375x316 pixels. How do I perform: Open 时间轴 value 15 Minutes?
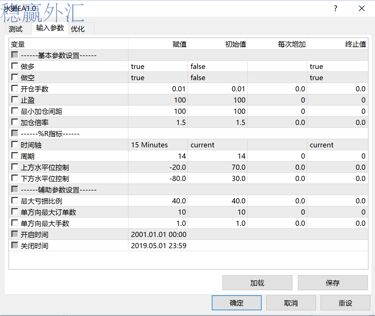point(158,145)
